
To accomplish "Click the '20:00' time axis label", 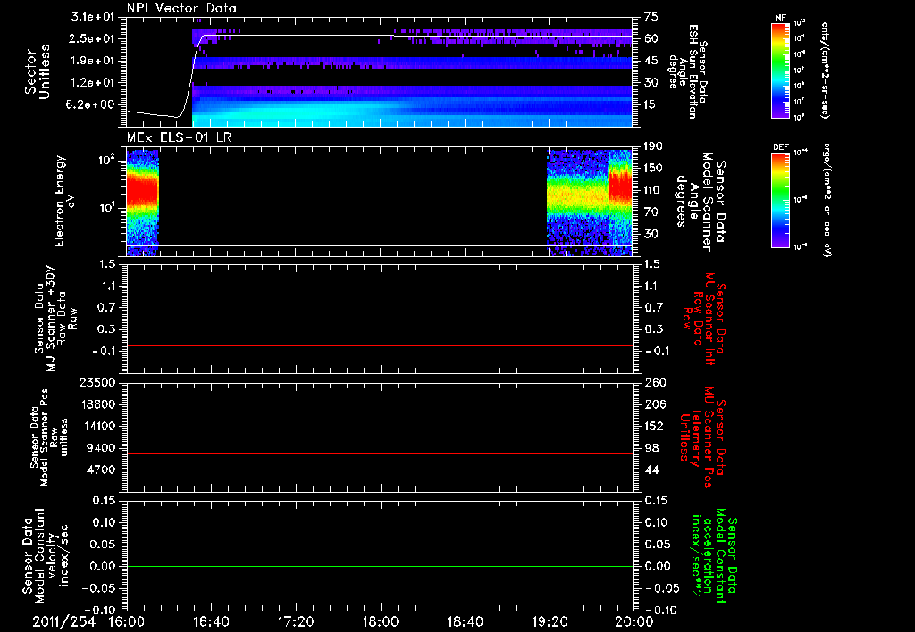I will tap(634, 621).
